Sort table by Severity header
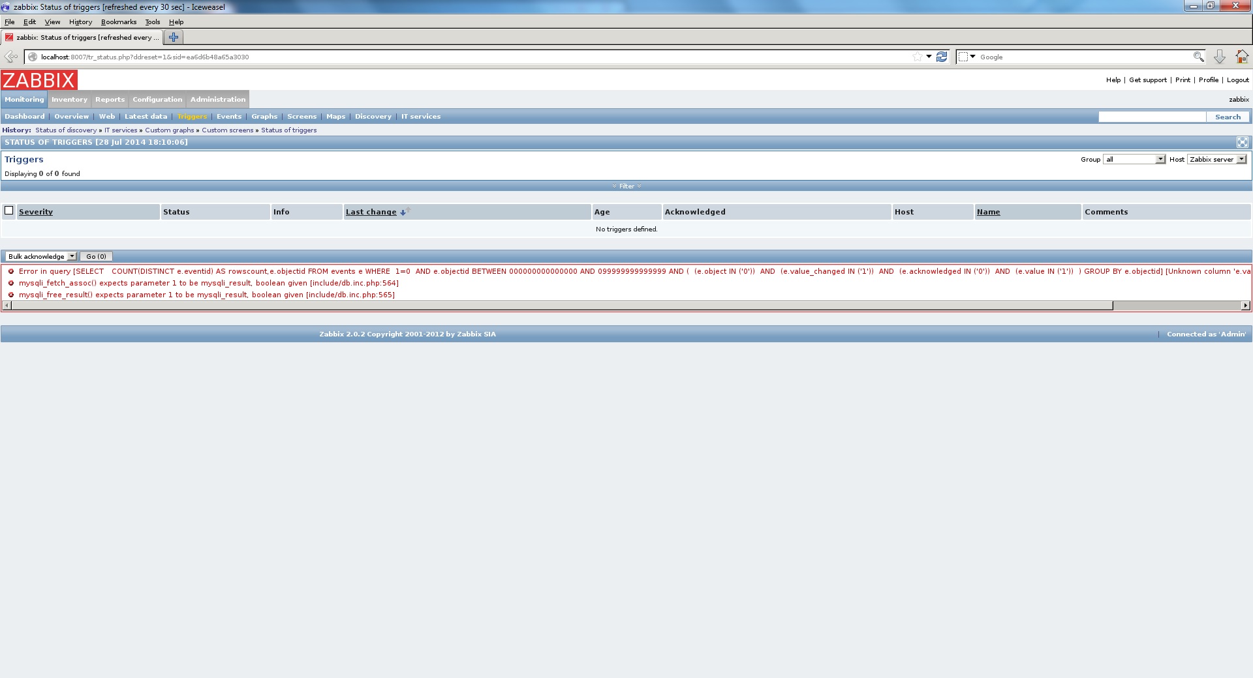Viewport: 1253px width, 678px height. point(36,212)
